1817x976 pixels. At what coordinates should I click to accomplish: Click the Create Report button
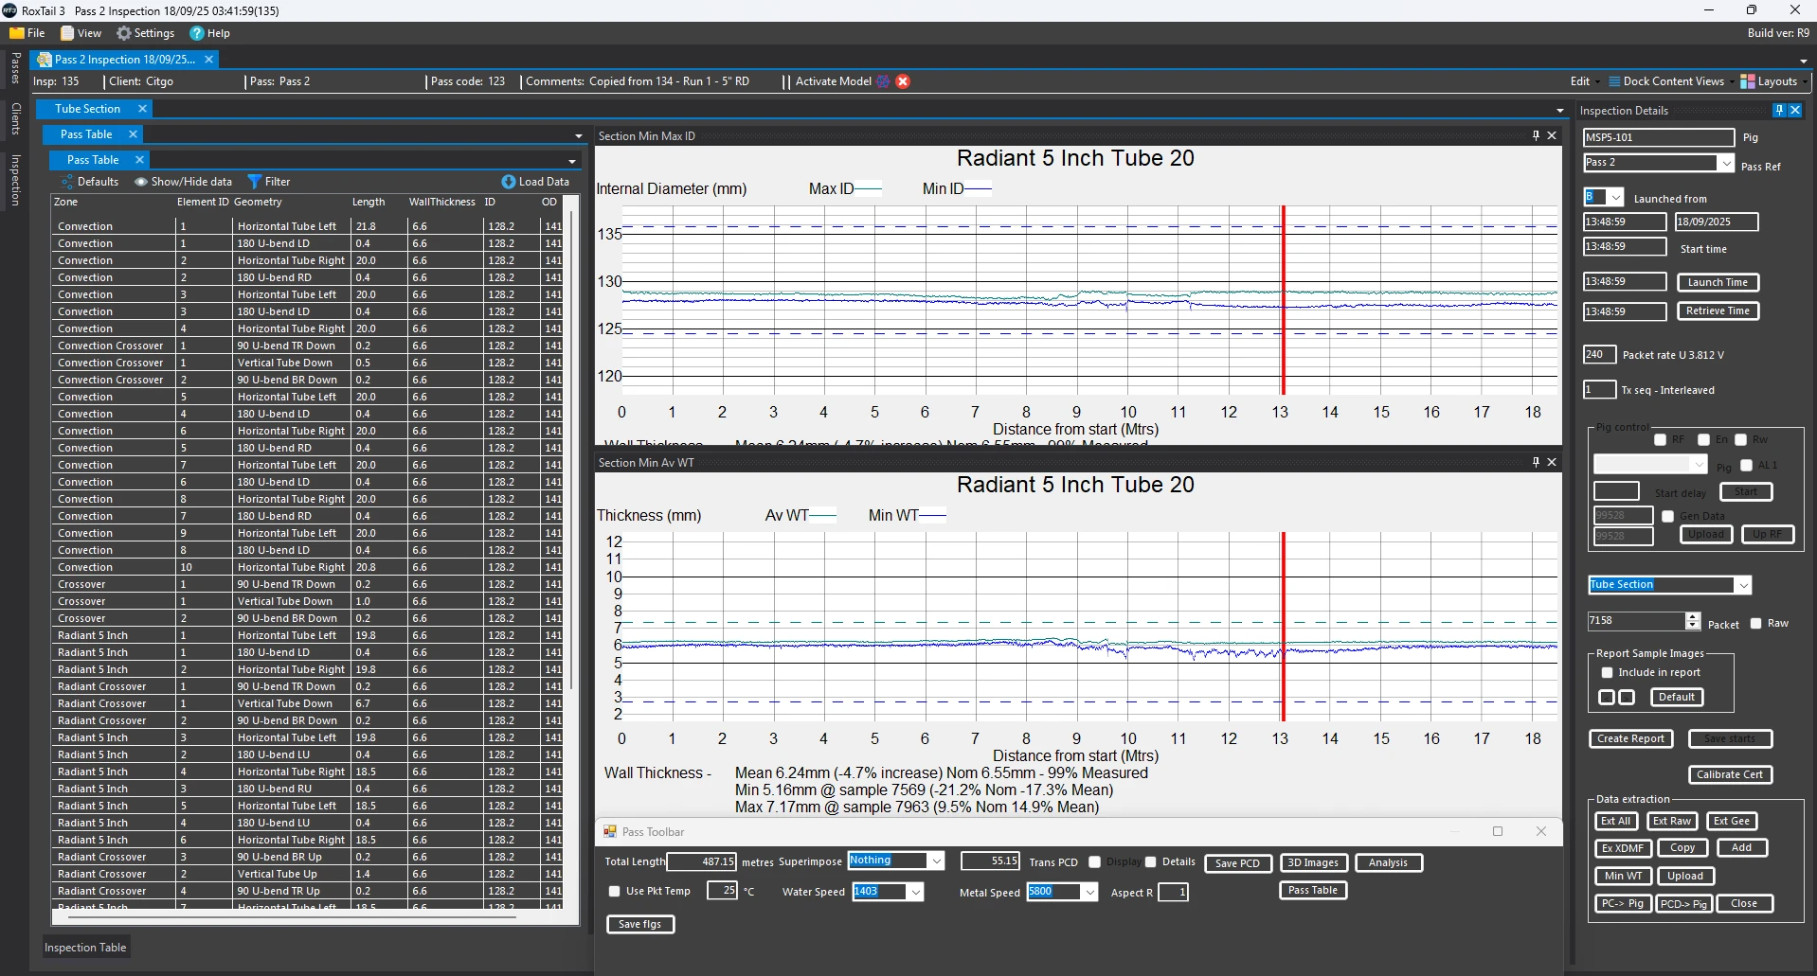click(1630, 738)
